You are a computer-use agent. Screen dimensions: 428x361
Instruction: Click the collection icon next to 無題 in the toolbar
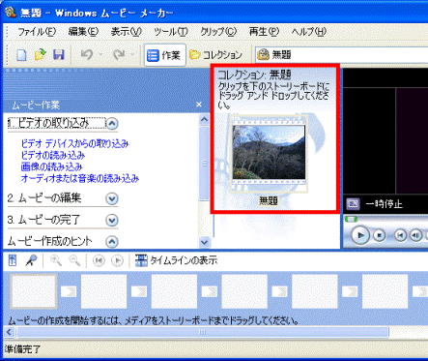(x=264, y=54)
